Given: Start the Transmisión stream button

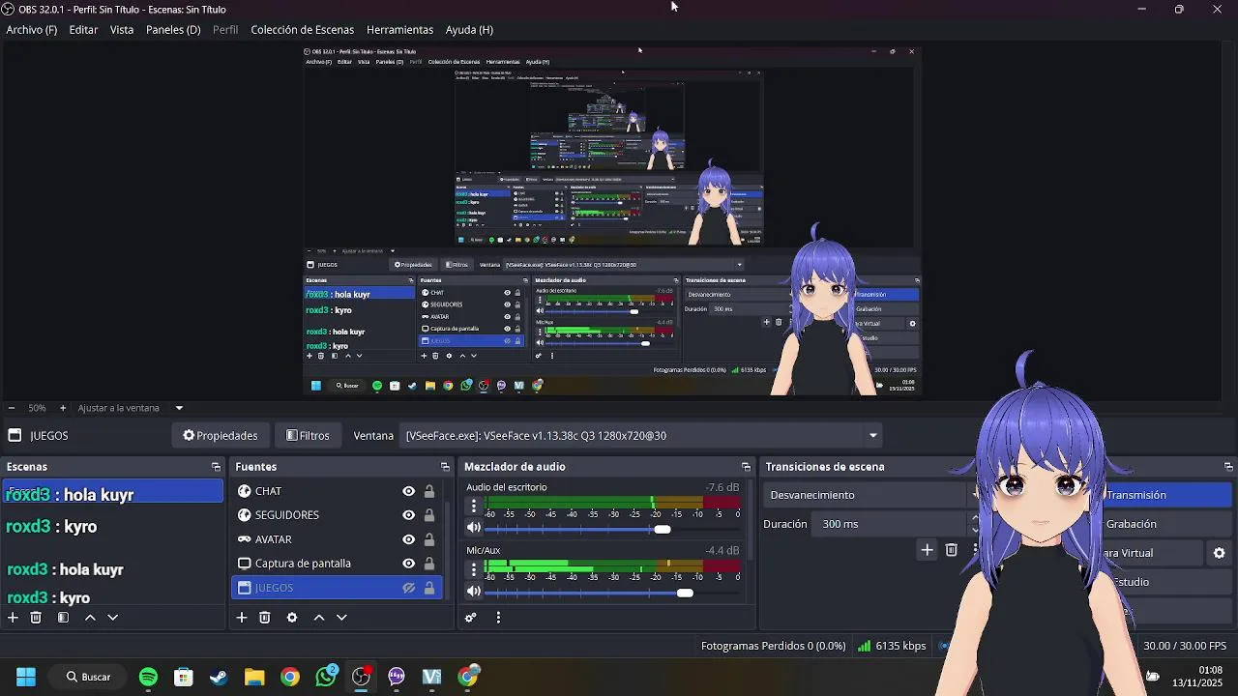Looking at the screenshot, I should 1167,495.
